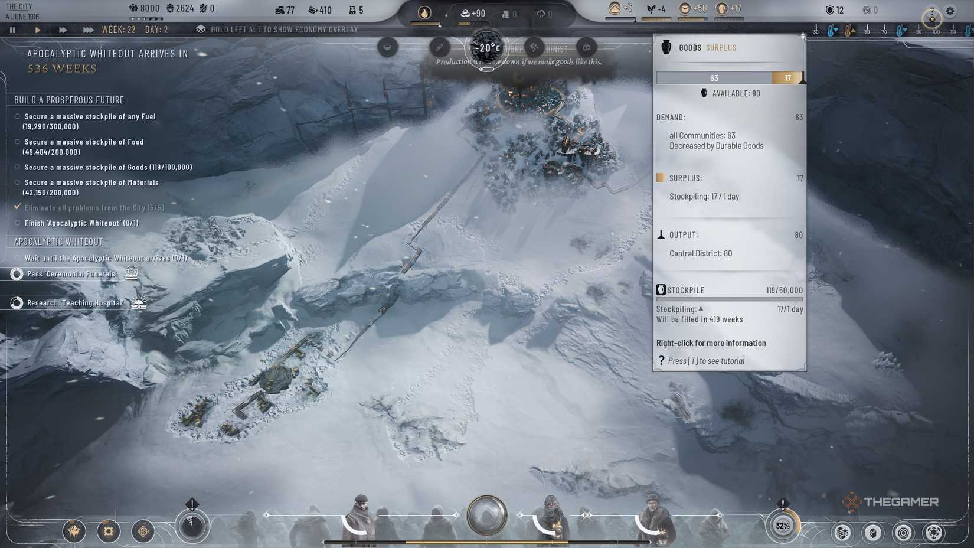Open the construction menu icon bottom left

pos(108,531)
